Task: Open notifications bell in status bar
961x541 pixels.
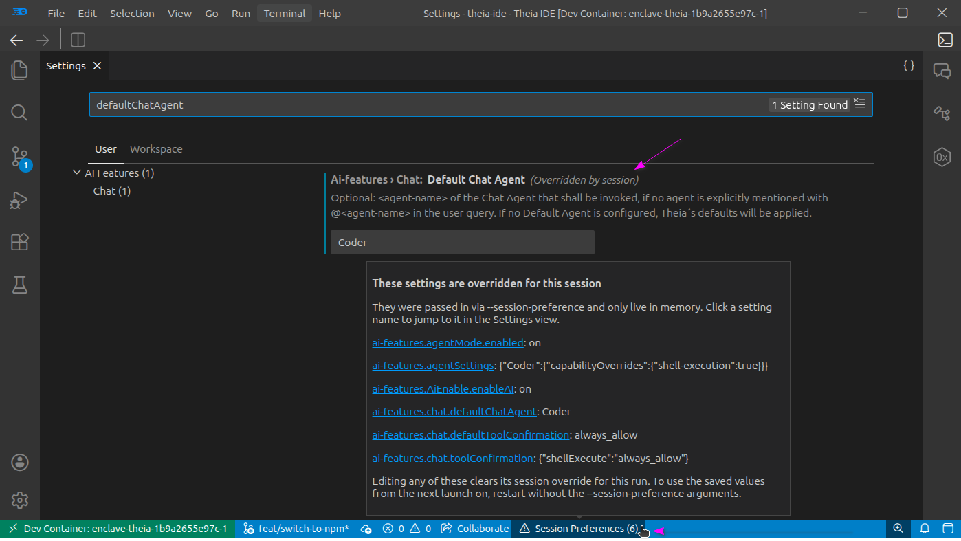Action: coord(925,529)
